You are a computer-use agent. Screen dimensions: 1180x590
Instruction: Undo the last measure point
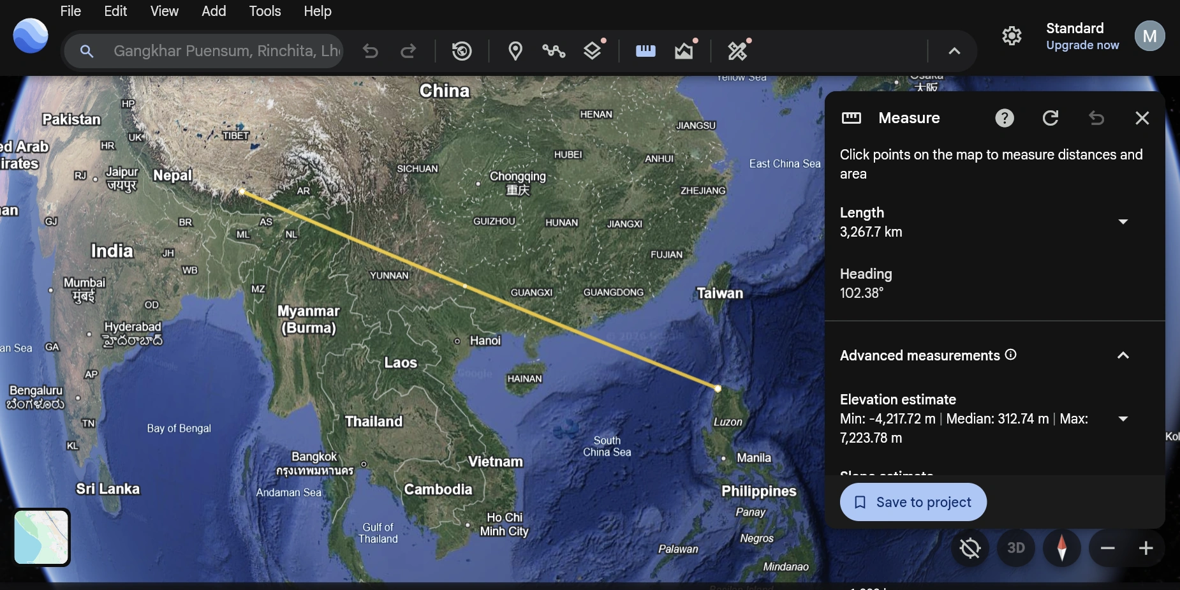click(x=1096, y=118)
